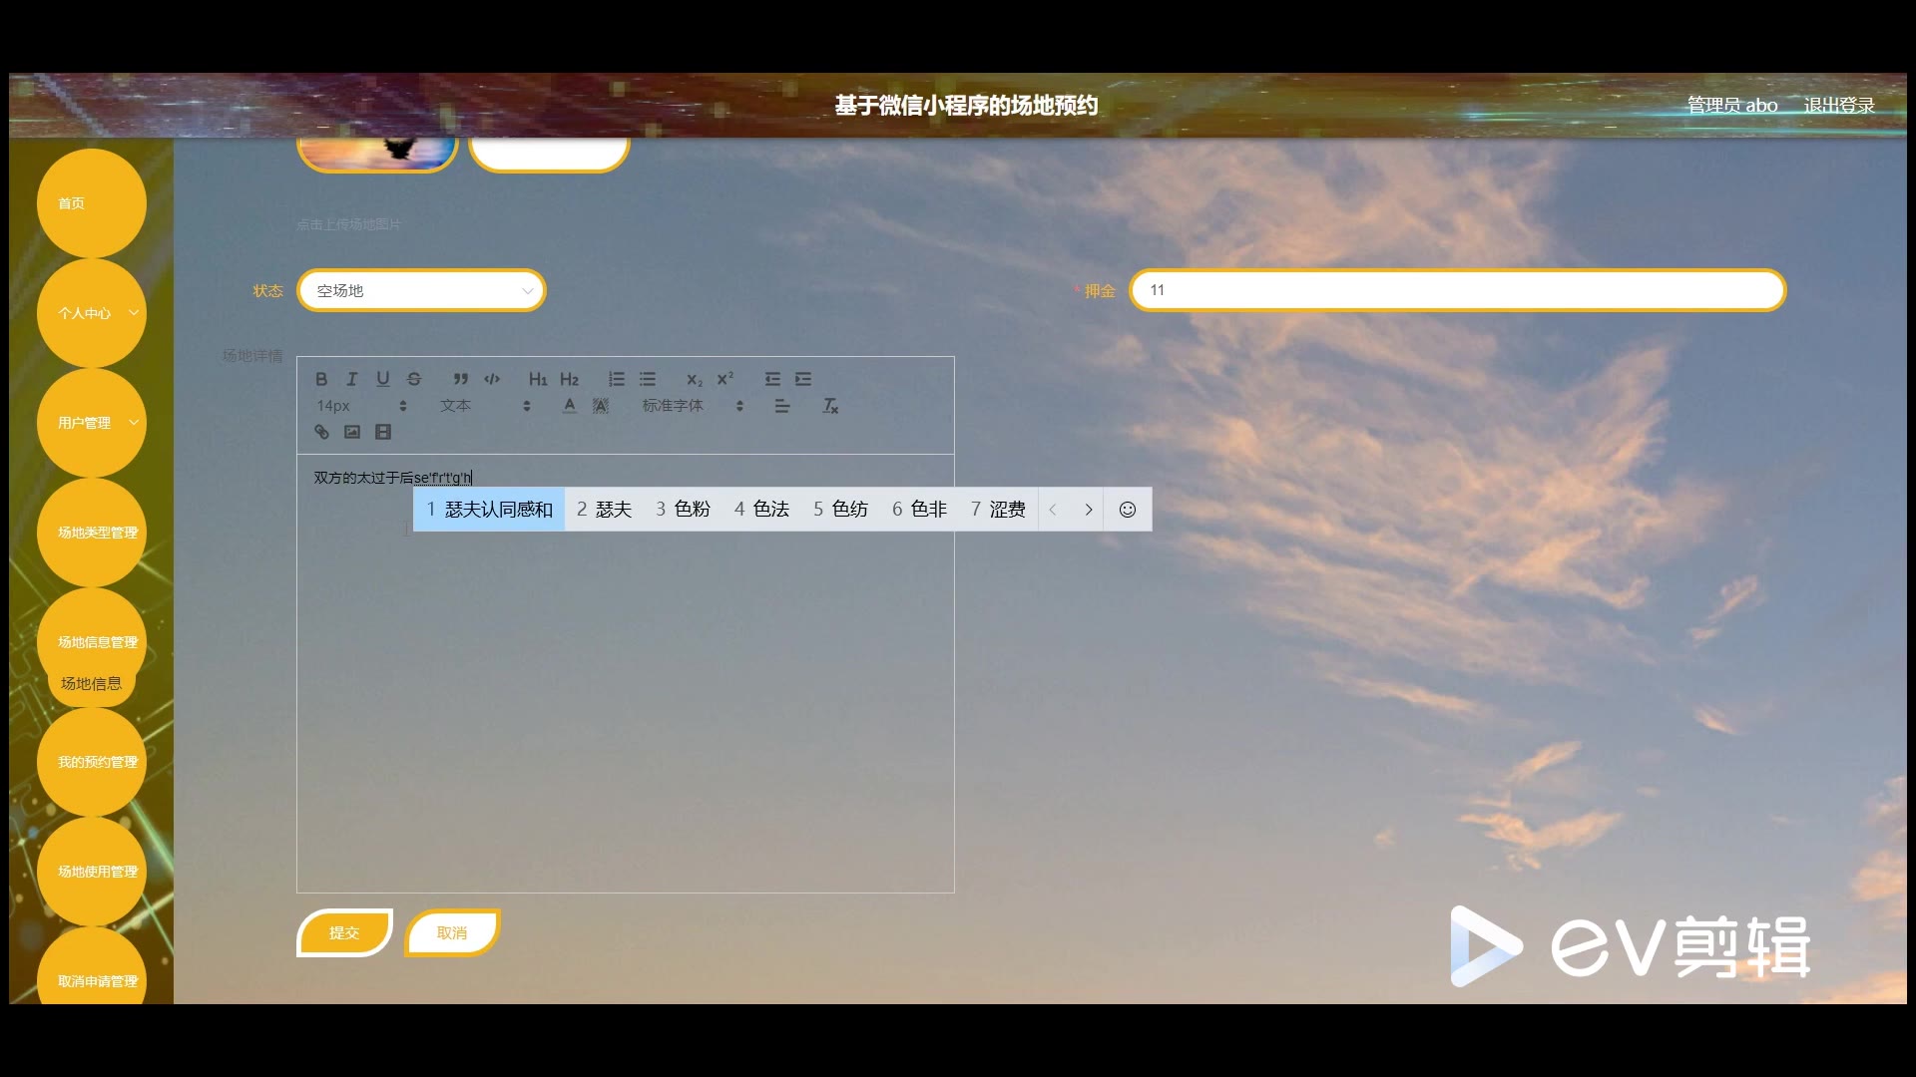
Task: Increase text indent
Action: pyautogui.click(x=803, y=379)
